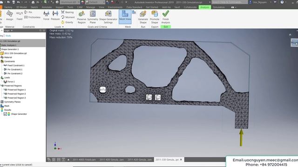The image size is (298, 167).
Task: Switch to the Sketch tab
Action: (34, 7)
